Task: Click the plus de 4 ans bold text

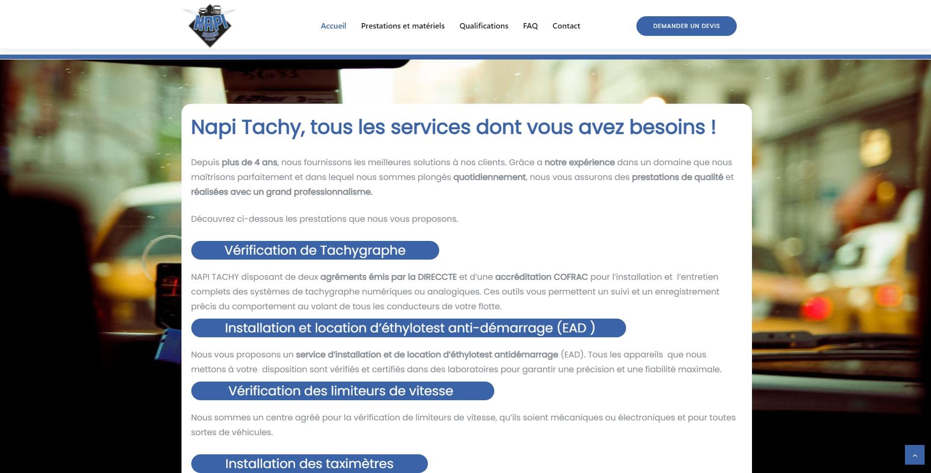Action: (249, 162)
